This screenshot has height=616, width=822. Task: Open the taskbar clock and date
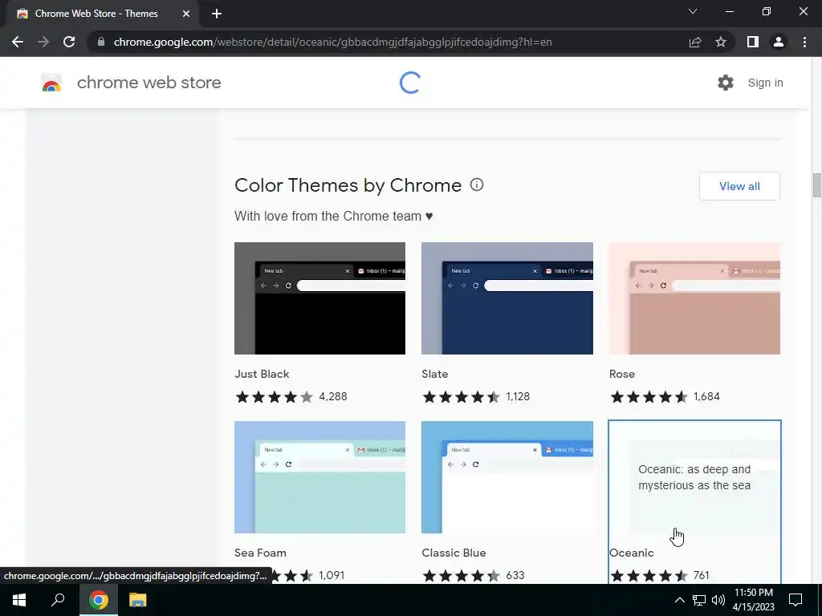(753, 600)
